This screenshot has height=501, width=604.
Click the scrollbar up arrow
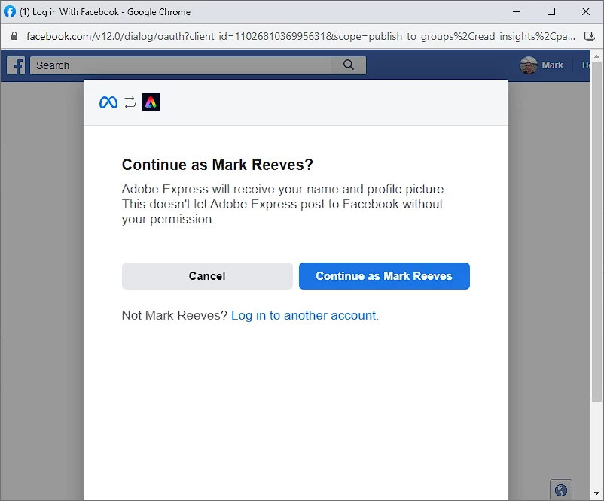pyautogui.click(x=596, y=56)
